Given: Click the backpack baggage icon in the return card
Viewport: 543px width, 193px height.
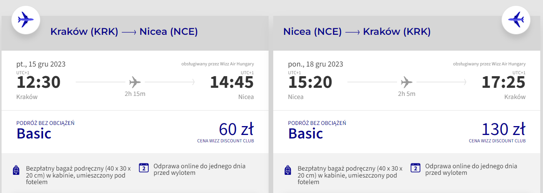Looking at the screenshot, I should click(x=288, y=171).
